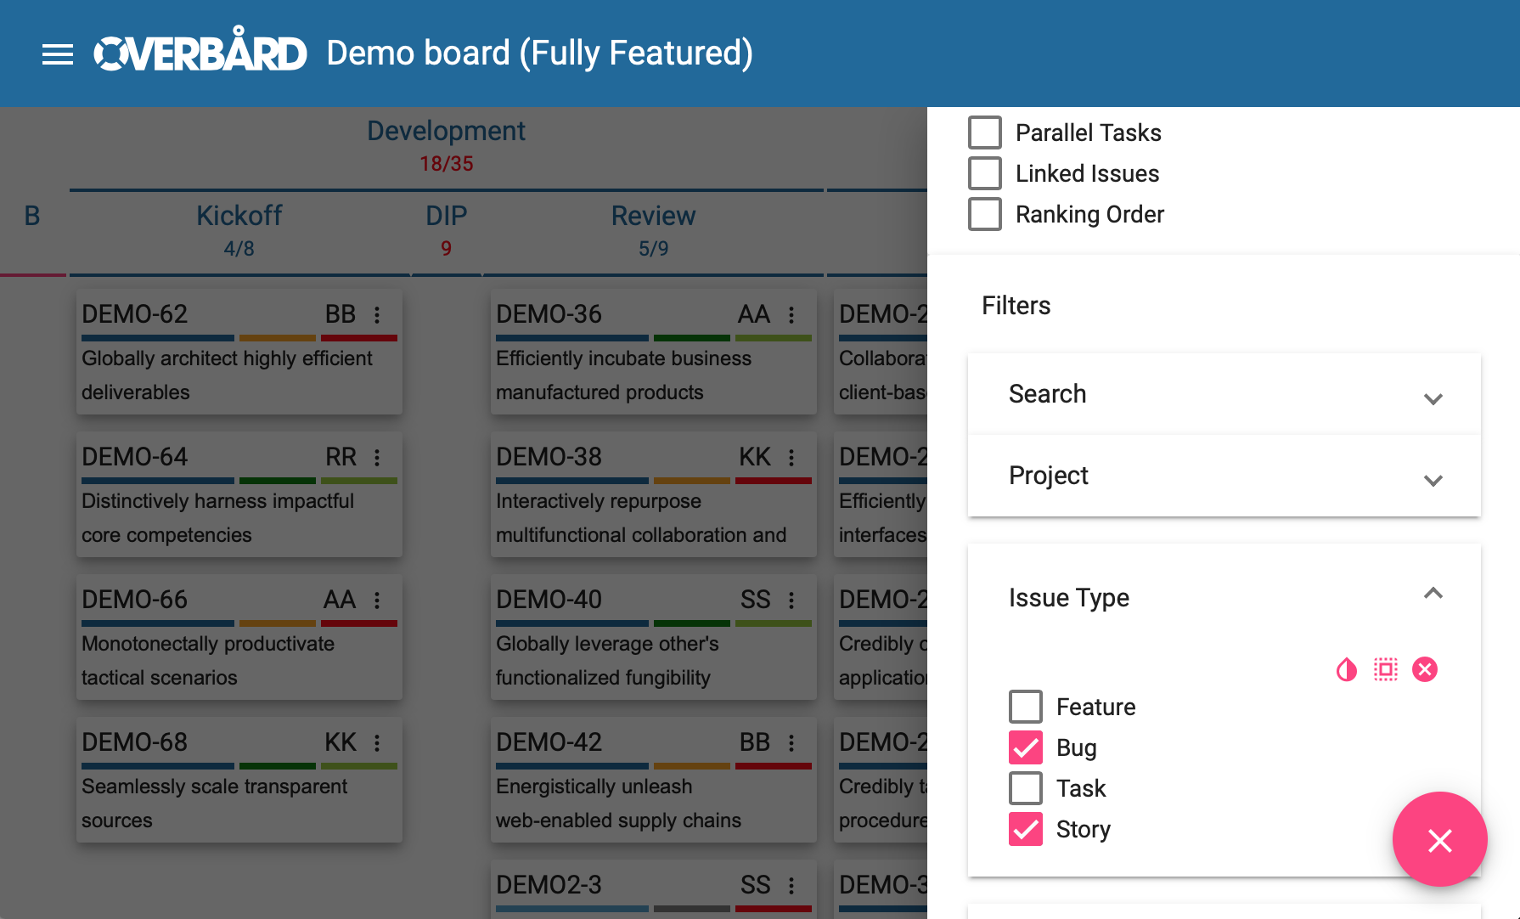Expand the Project filter panel

[1224, 476]
